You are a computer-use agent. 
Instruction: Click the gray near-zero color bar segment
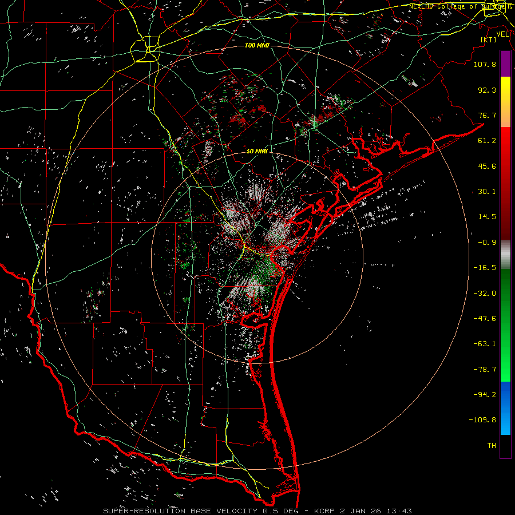(505, 255)
